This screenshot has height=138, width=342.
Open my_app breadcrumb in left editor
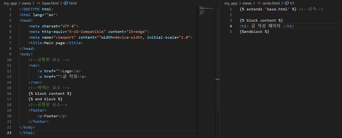pos(10,3)
